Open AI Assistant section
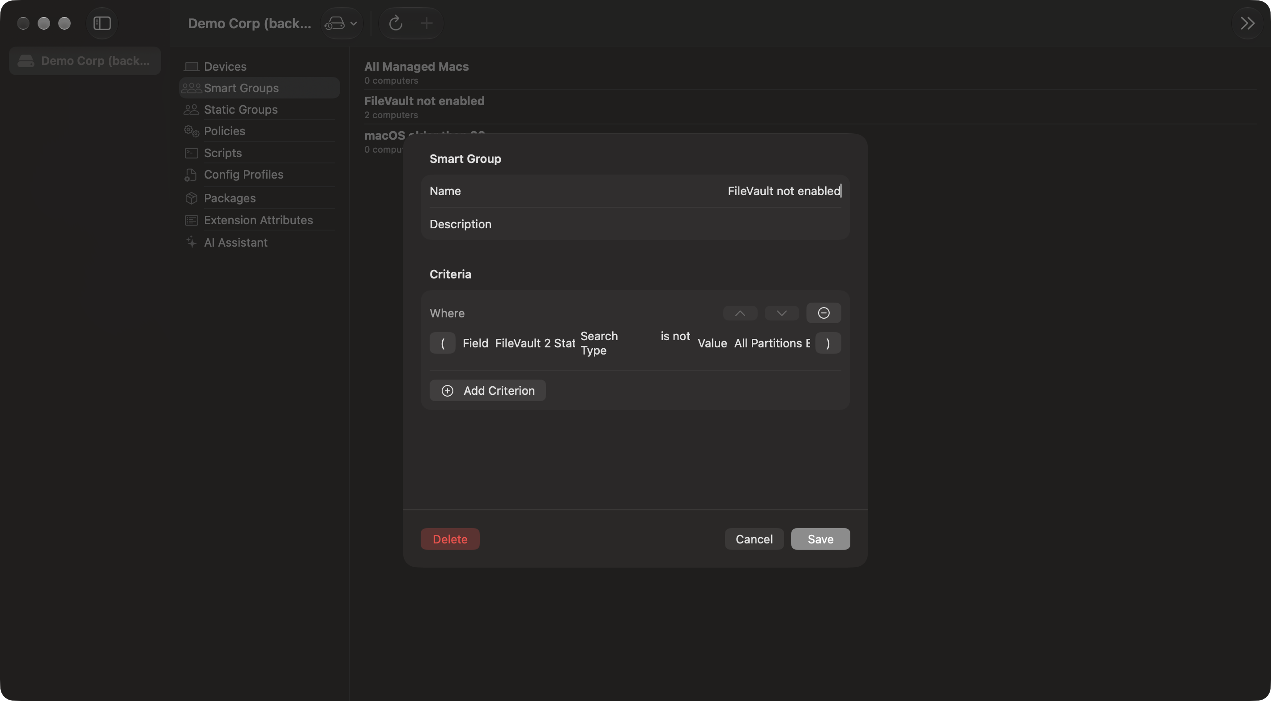The height and width of the screenshot is (701, 1271). coord(259,242)
